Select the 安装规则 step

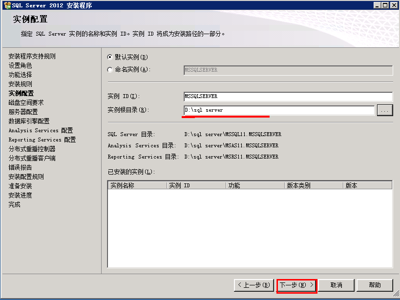tap(20, 84)
